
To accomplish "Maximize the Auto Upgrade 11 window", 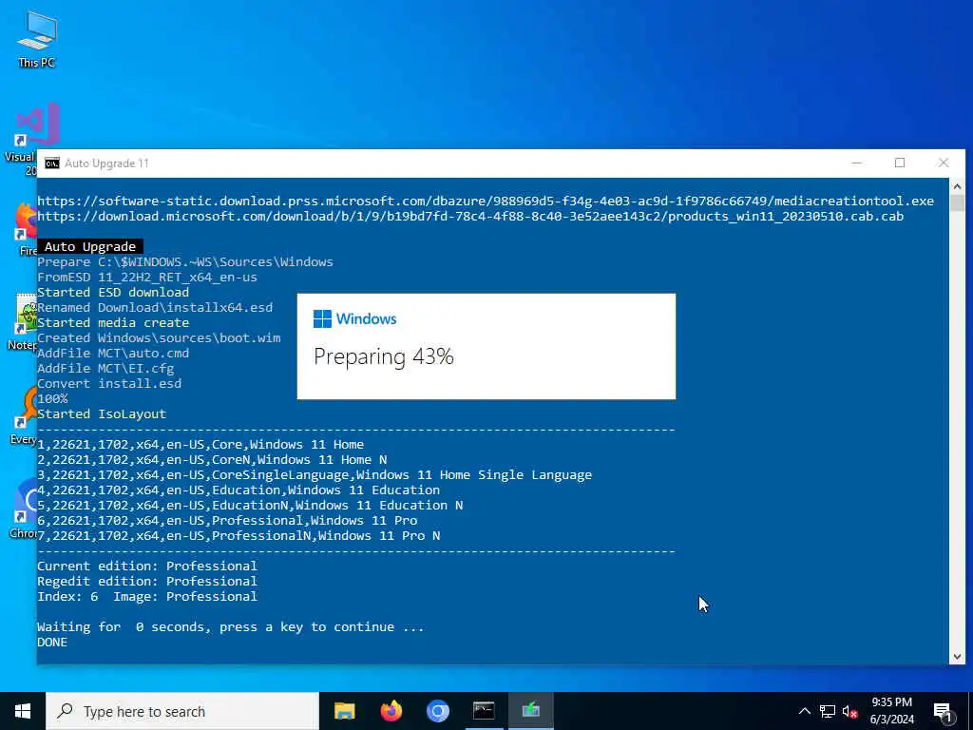I will [900, 163].
